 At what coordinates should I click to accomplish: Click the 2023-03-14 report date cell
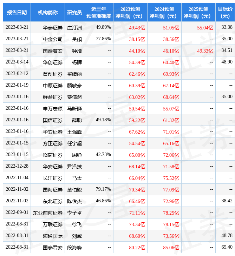point(17,62)
